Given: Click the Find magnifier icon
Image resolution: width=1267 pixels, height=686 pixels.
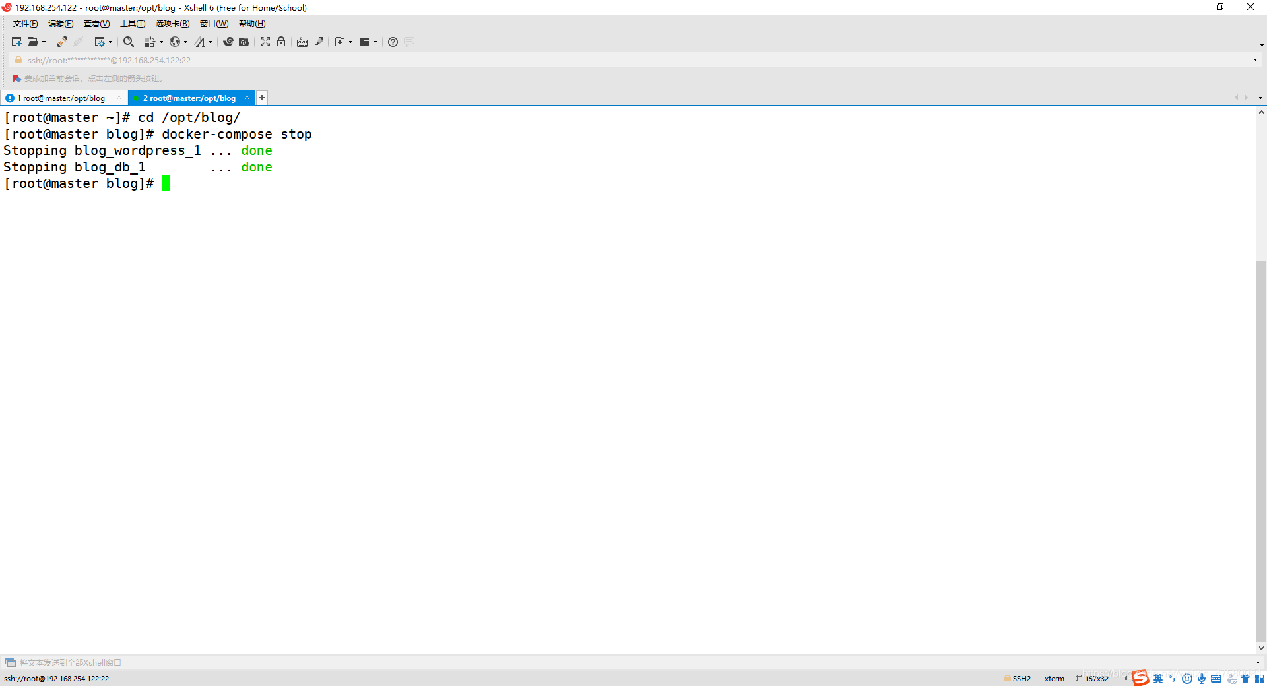Looking at the screenshot, I should tap(129, 42).
